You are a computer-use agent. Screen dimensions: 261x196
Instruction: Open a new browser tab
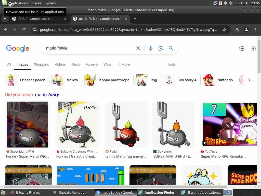[x=135, y=19]
